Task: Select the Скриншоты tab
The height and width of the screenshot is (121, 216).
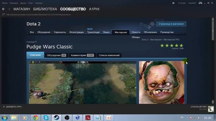Action: point(60,32)
